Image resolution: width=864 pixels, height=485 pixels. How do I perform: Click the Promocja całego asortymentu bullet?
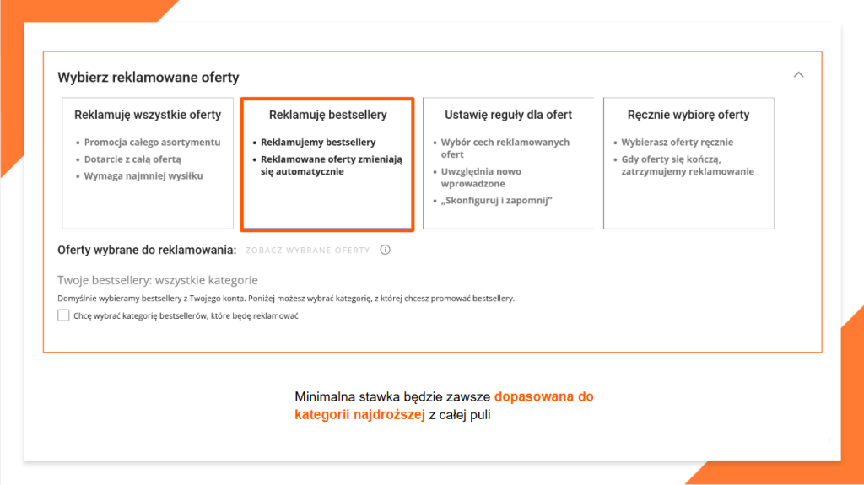152,143
